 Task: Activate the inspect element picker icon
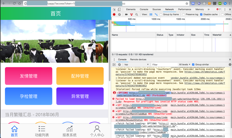[114, 10]
